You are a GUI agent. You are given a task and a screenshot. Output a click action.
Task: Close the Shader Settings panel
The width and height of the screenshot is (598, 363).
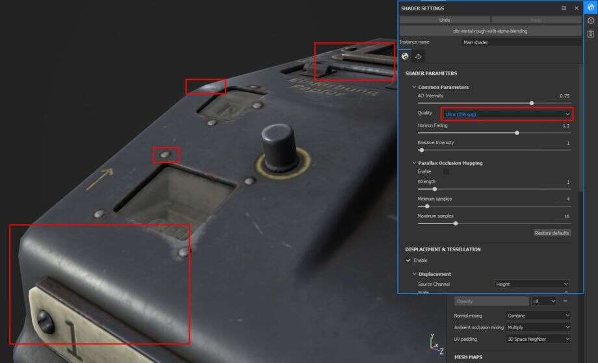(576, 8)
